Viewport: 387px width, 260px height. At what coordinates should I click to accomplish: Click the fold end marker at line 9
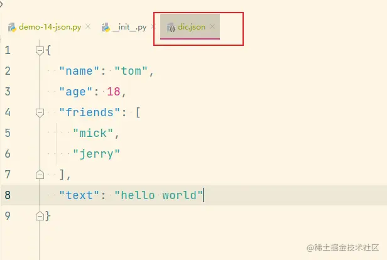pyautogui.click(x=40, y=216)
